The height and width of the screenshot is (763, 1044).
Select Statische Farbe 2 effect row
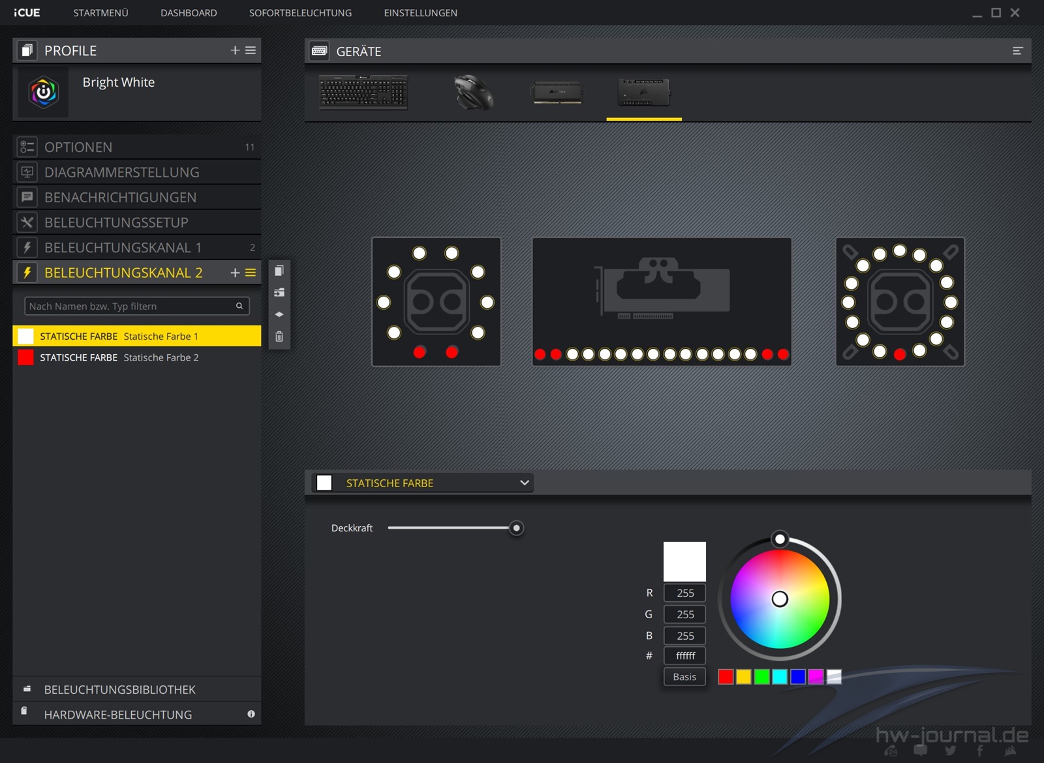coord(137,357)
